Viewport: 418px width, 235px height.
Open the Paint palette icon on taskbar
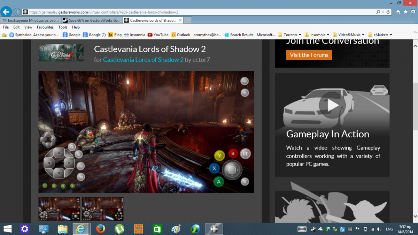(176, 229)
